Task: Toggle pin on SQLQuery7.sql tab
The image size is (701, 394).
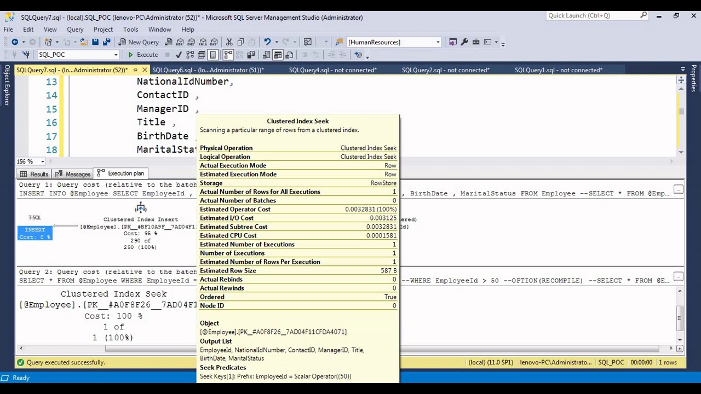Action: tap(135, 70)
